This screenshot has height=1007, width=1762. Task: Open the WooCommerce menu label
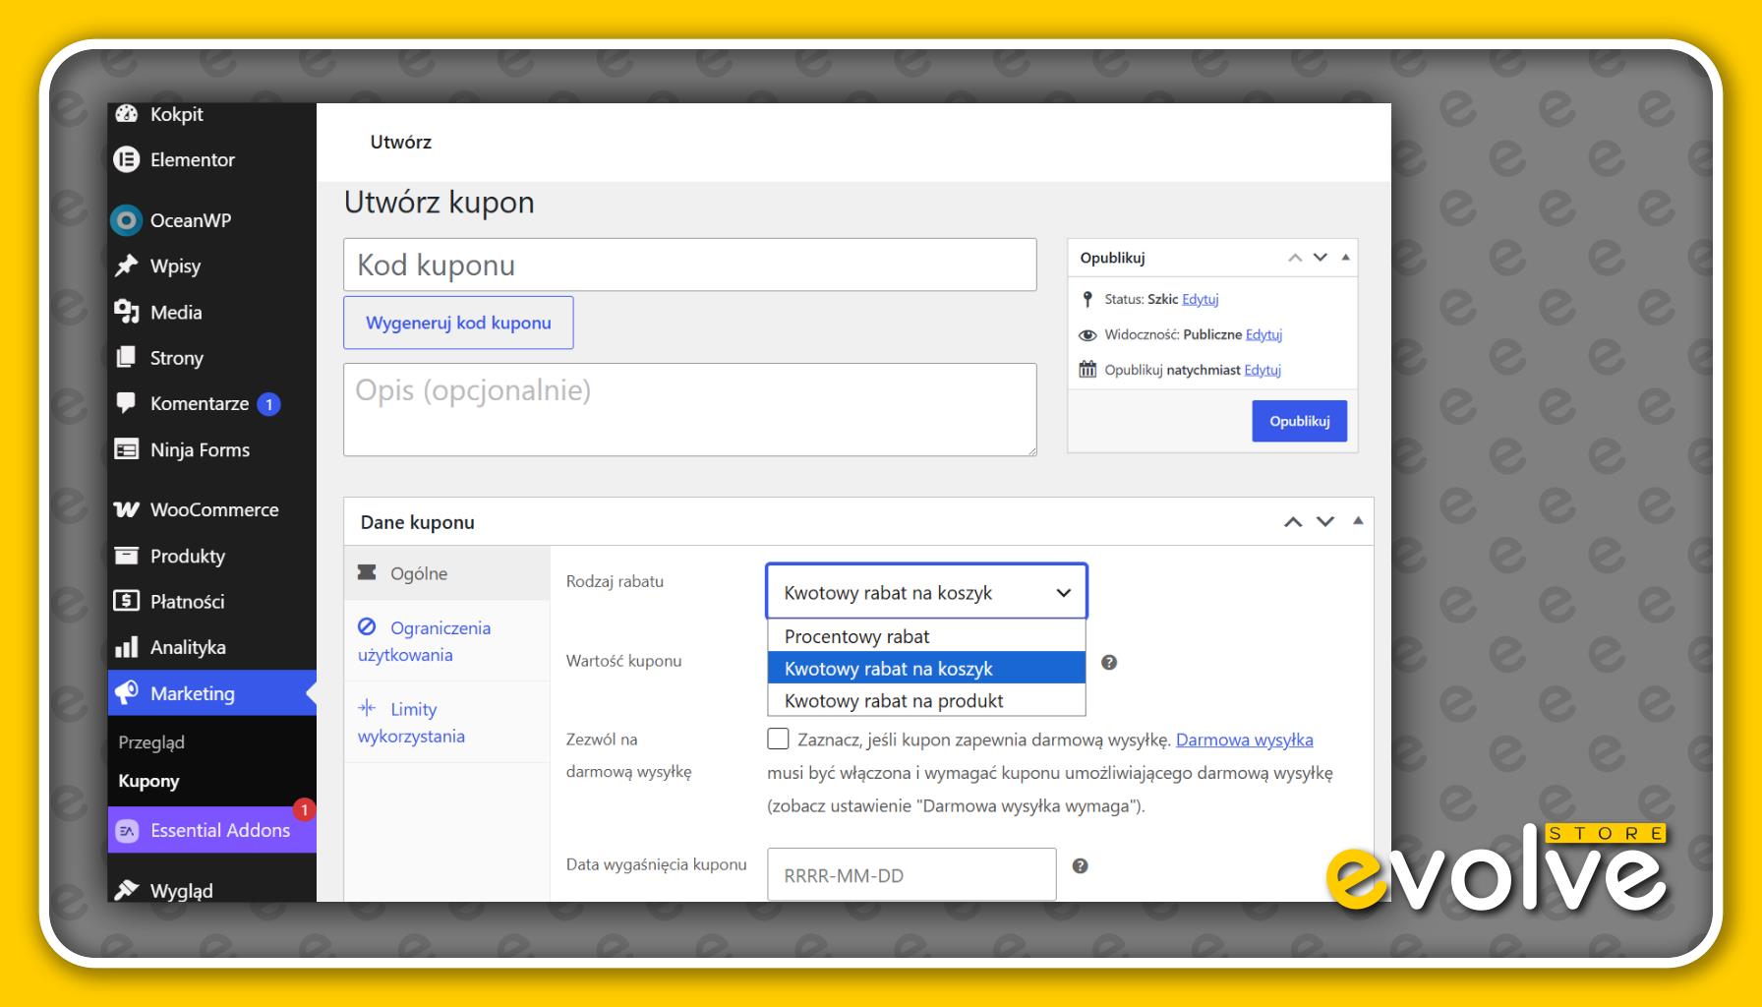pos(214,509)
